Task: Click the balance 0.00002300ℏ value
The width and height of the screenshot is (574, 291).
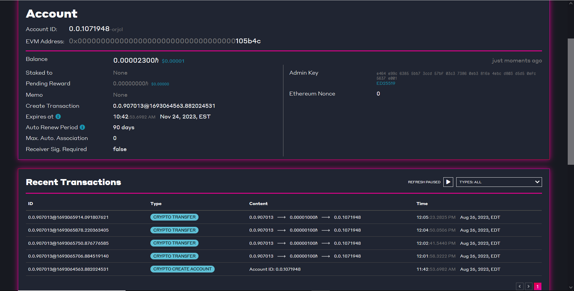Action: 136,60
